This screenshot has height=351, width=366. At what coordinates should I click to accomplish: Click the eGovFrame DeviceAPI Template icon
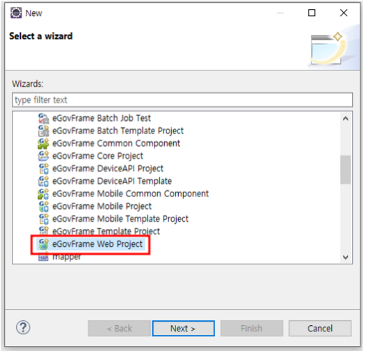pyautogui.click(x=43, y=181)
